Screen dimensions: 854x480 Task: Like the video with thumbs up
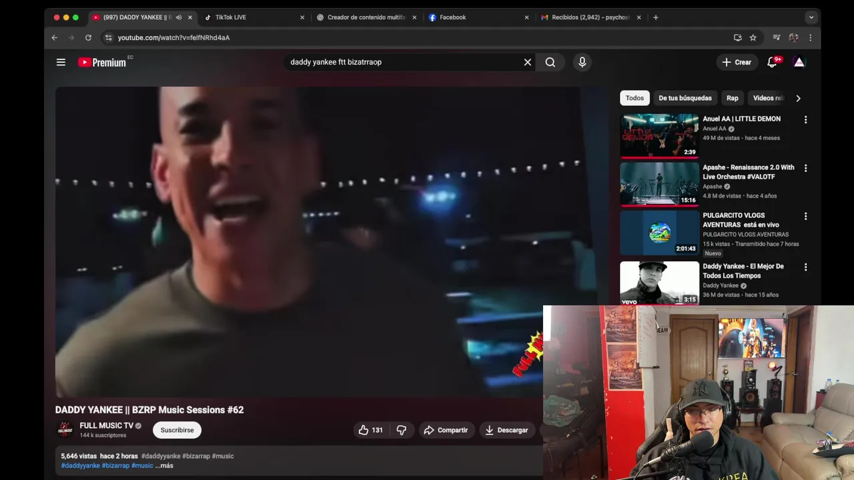click(x=370, y=430)
